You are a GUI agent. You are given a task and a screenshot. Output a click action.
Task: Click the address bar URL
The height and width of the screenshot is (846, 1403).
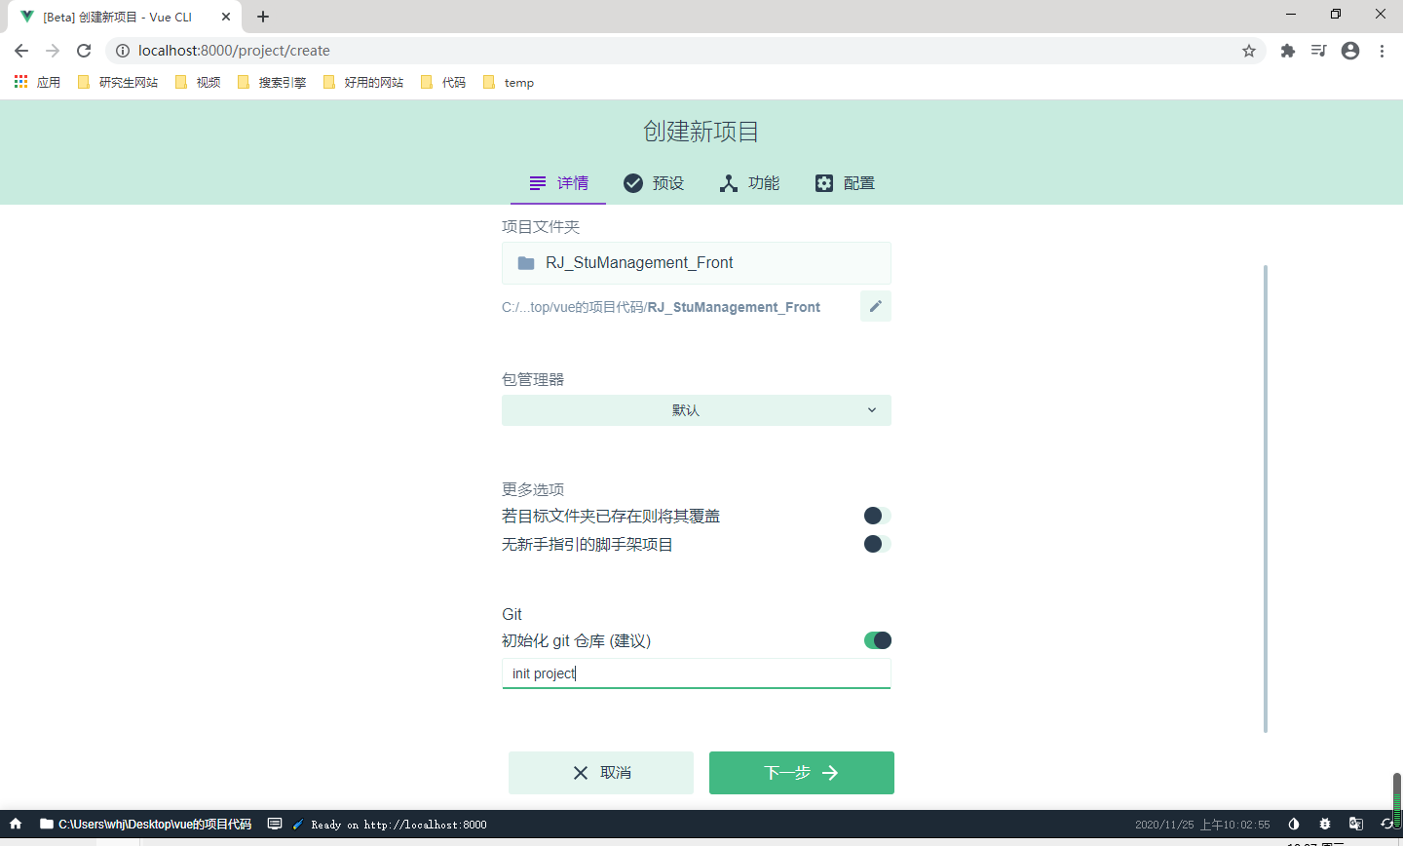point(234,51)
